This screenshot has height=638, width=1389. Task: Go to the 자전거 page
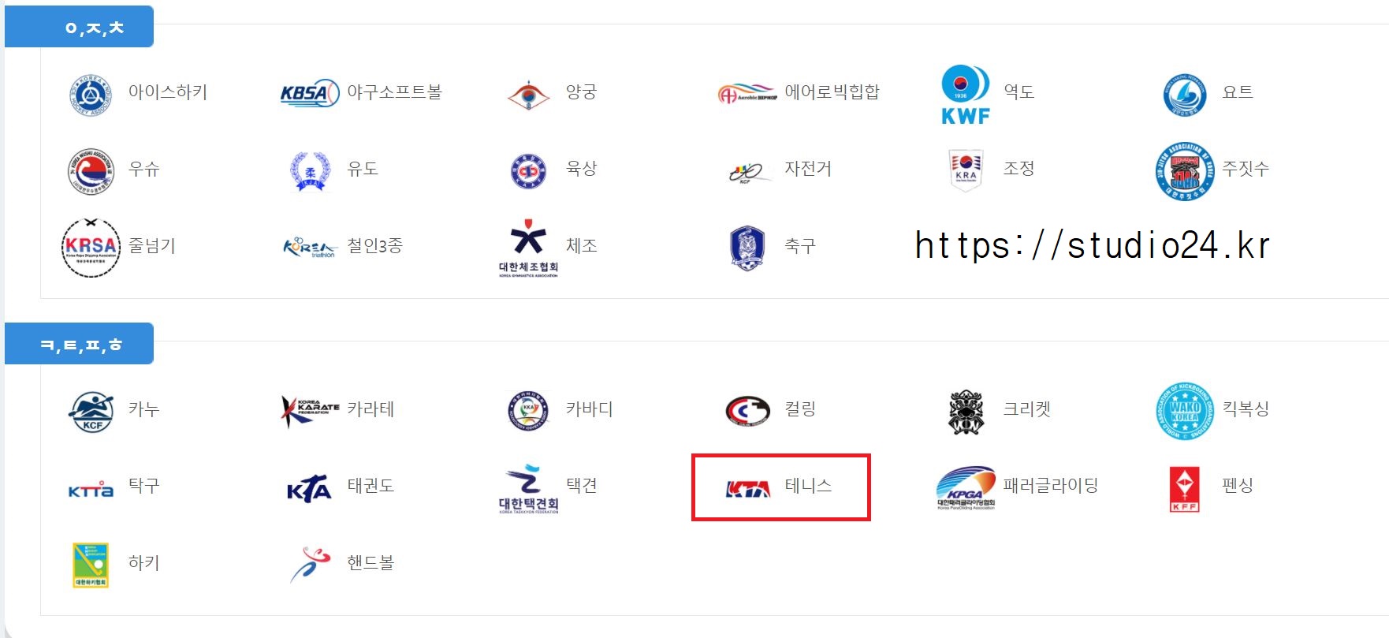[808, 169]
